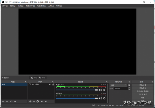Mute the 桌面音频 speaker icon
The image size is (155, 108).
[x=100, y=98]
